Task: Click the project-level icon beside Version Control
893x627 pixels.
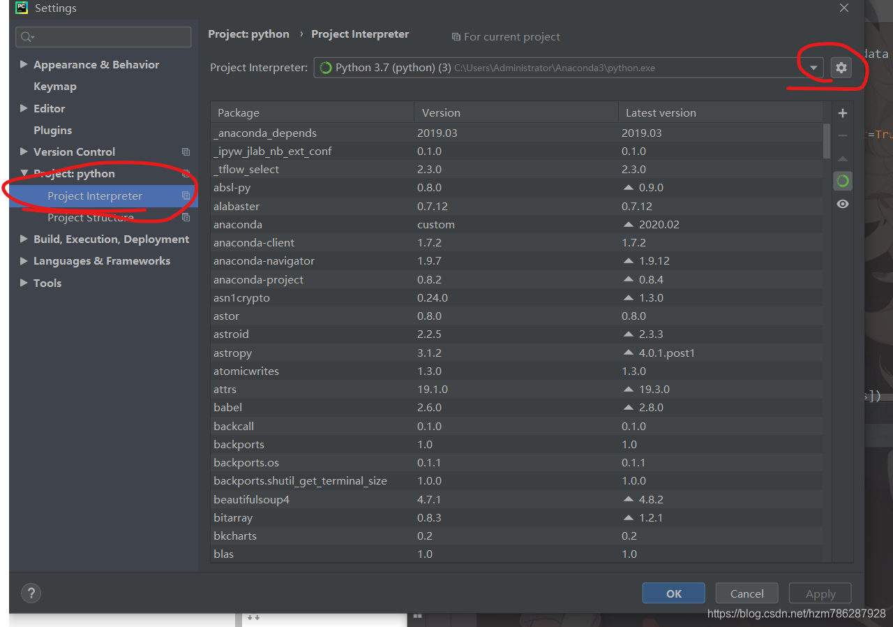Action: [186, 152]
